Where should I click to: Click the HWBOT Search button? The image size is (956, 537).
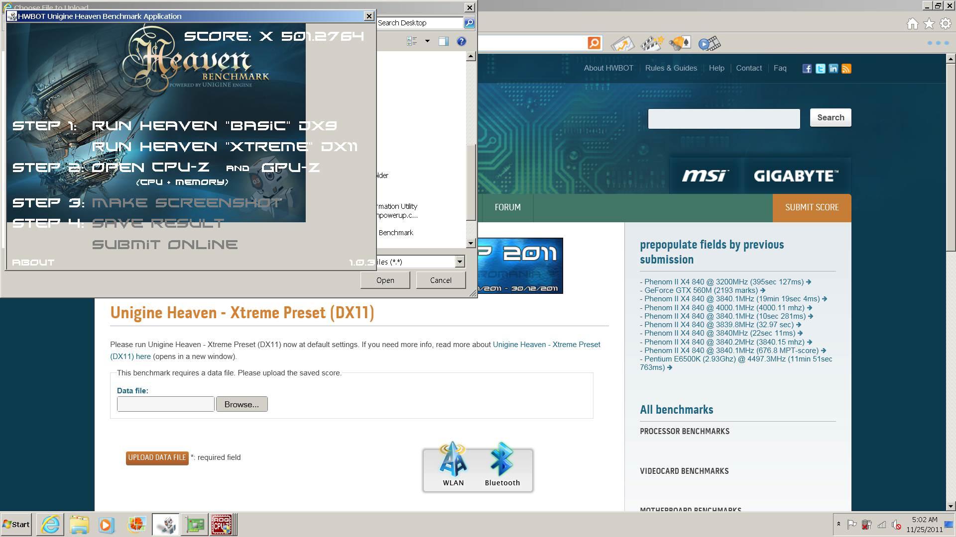[x=831, y=117]
